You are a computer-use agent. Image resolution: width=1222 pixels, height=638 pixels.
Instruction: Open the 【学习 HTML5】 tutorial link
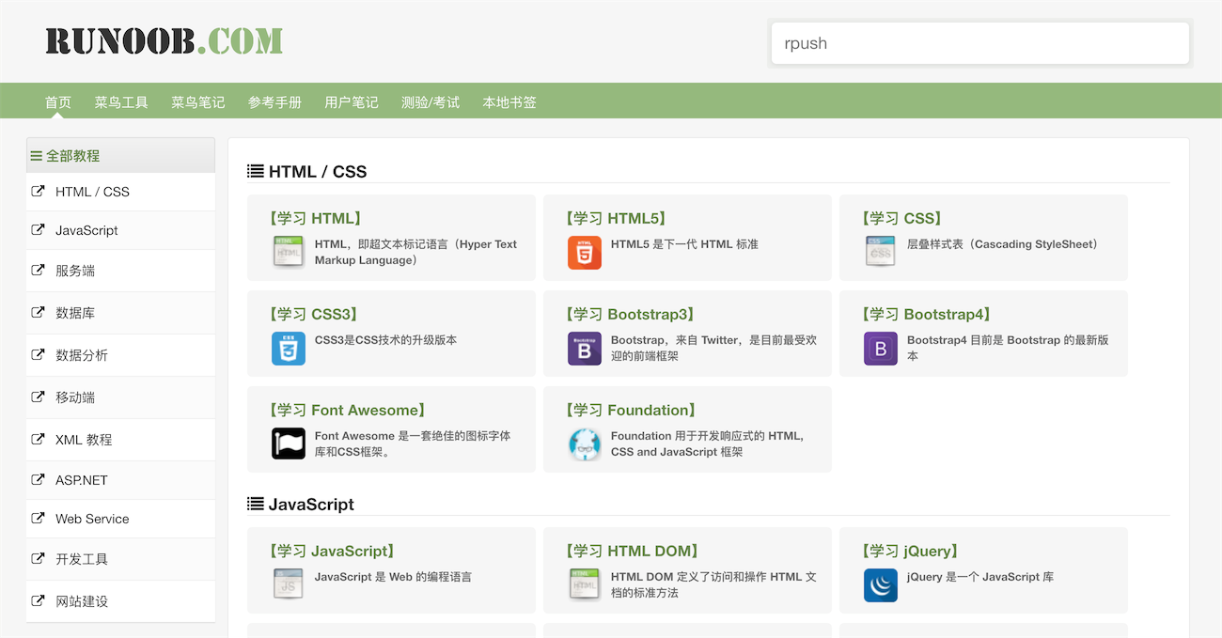616,218
